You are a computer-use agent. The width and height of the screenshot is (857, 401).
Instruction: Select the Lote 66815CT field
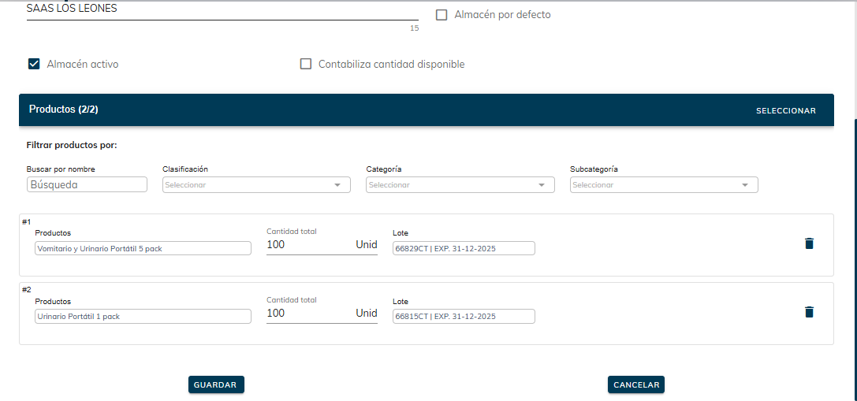pyautogui.click(x=464, y=317)
